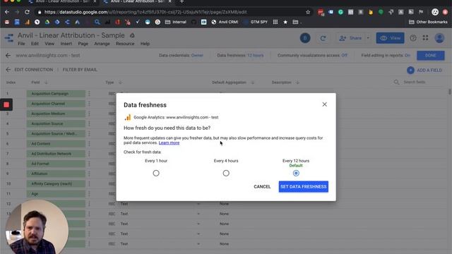Click the Acquisition Channel field
The width and height of the screenshot is (452, 254).
[x=56, y=104]
